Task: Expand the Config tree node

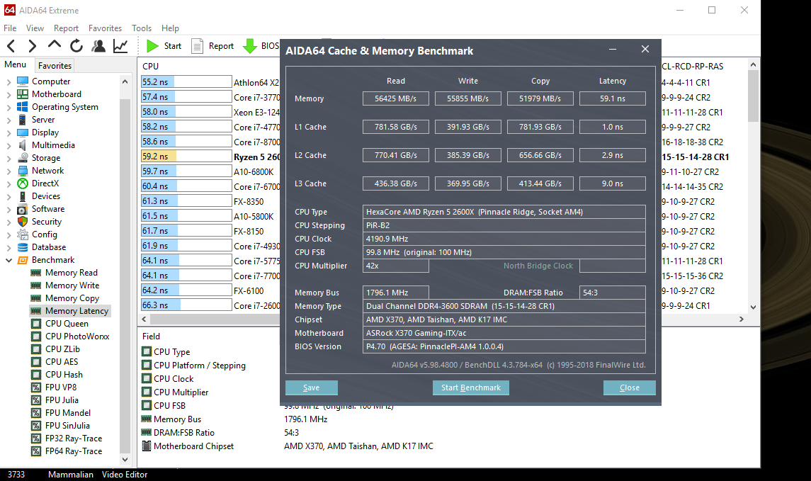Action: 8,234
